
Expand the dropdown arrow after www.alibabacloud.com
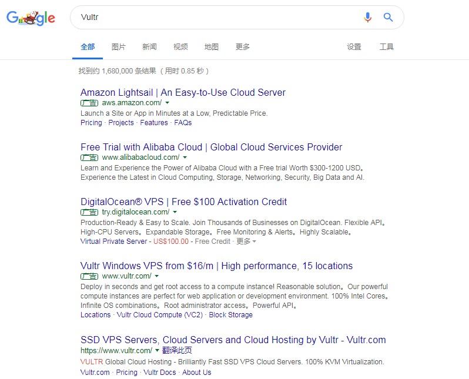tap(185, 157)
